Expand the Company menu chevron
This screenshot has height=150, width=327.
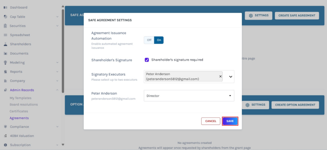[57, 81]
